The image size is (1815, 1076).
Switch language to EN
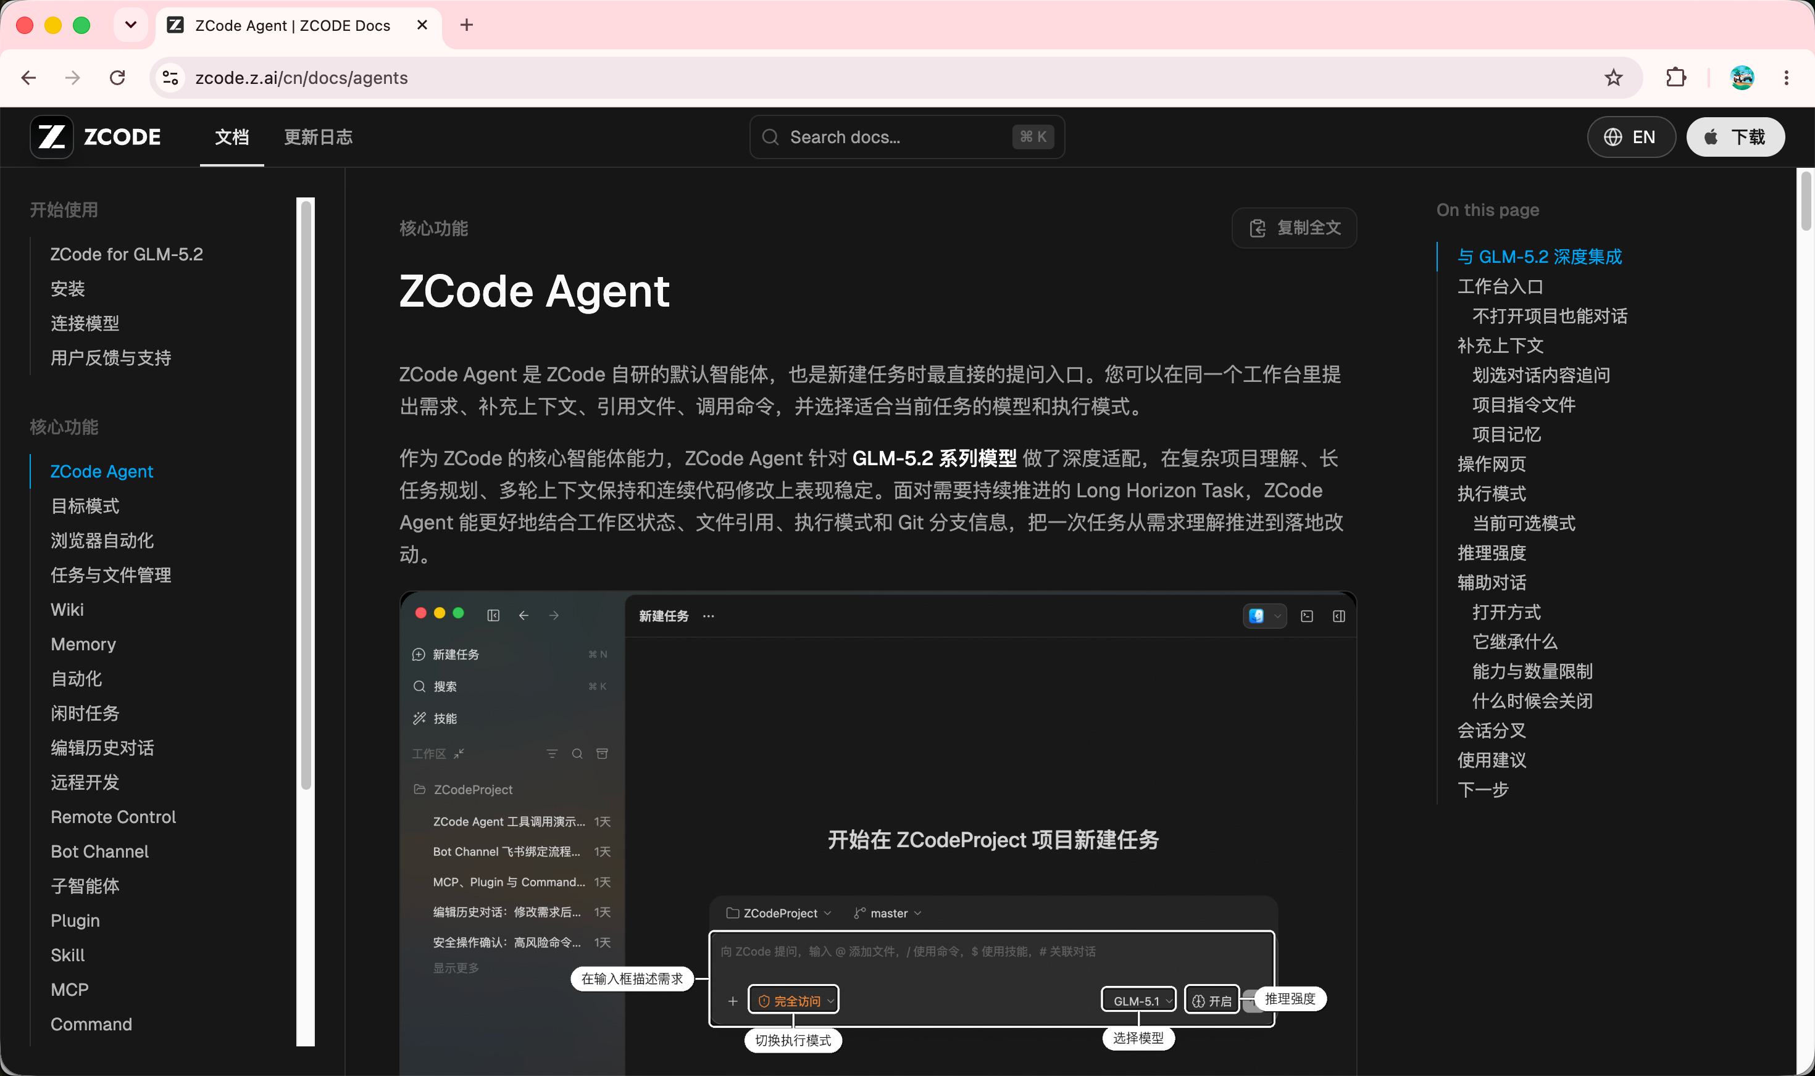pos(1631,137)
